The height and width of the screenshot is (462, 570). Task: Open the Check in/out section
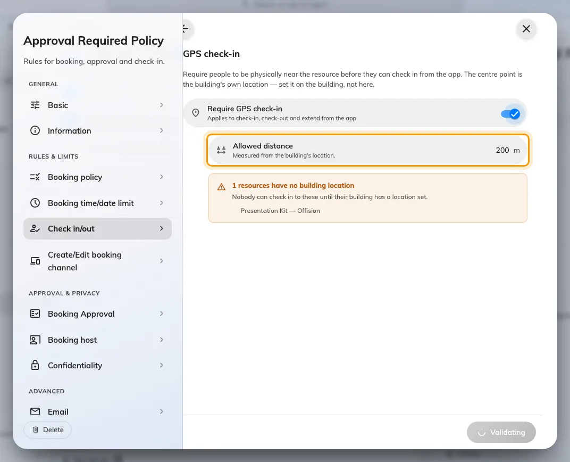(x=97, y=228)
